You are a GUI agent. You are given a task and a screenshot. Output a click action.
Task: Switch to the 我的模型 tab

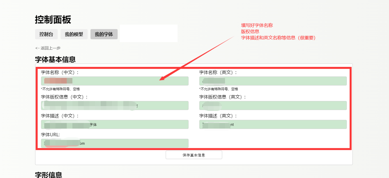pyautogui.click(x=74, y=34)
